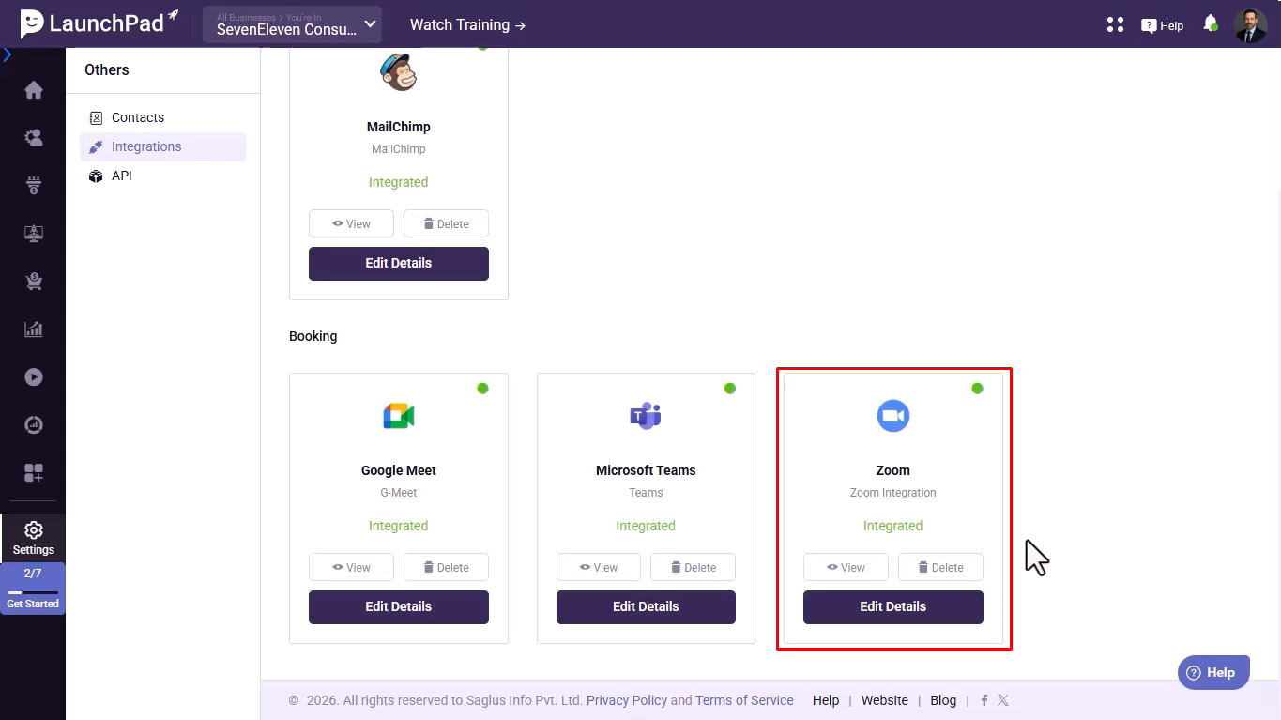The width and height of the screenshot is (1281, 720).
Task: Expand the collapsed sidebar with blue chevron
Action: tap(8, 55)
